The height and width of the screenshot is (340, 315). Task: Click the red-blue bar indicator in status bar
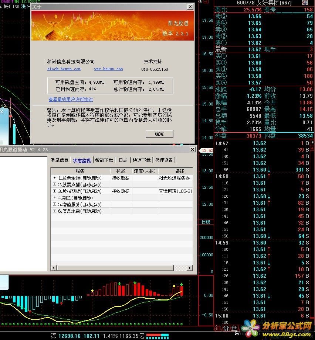point(157,336)
